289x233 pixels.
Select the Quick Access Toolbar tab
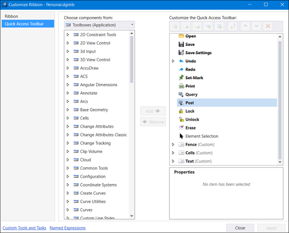[28, 24]
